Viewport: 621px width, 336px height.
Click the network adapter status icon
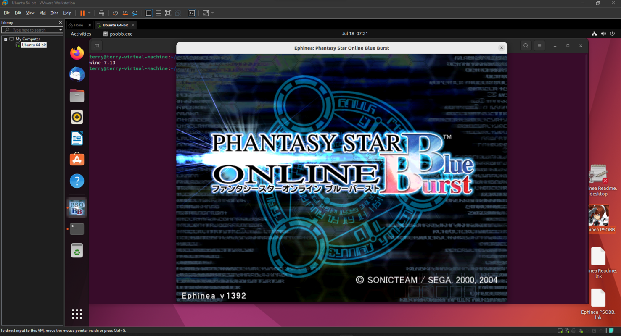567,331
